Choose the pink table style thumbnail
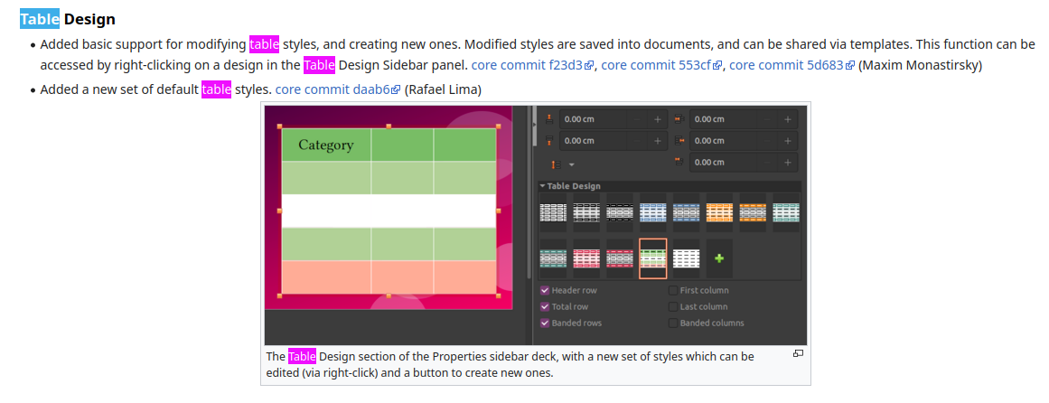The height and width of the screenshot is (403, 1049). (586, 259)
